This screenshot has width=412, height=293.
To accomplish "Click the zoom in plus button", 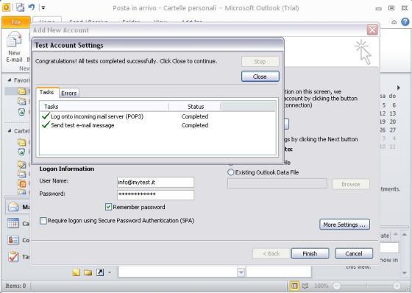I will tap(397, 286).
